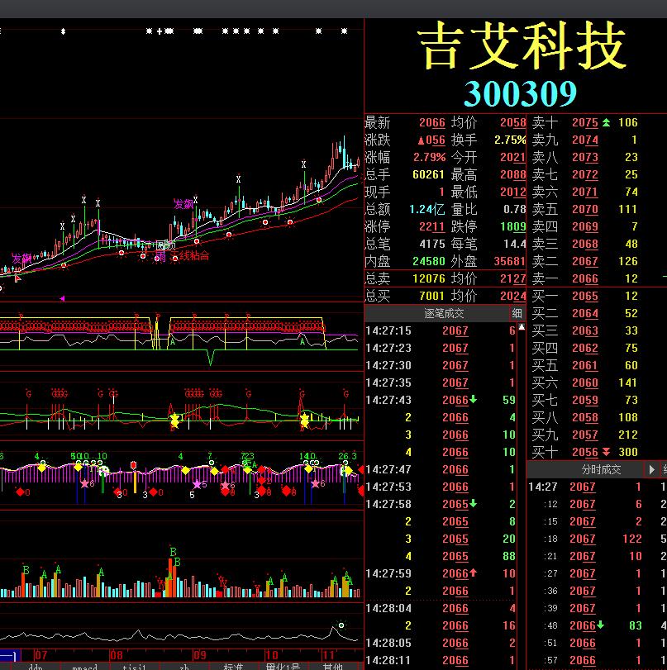Click the small purple left-pointing triangle below the K-line chart
The width and height of the screenshot is (667, 670).
pos(62,299)
